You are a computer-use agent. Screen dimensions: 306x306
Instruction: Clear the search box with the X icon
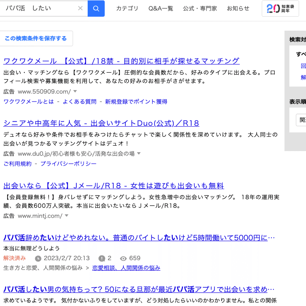80,8
